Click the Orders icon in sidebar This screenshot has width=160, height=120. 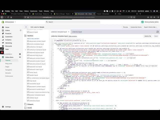click(3, 30)
